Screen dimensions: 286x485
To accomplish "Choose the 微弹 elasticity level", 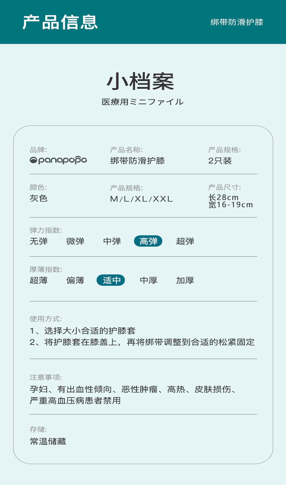I will point(75,241).
